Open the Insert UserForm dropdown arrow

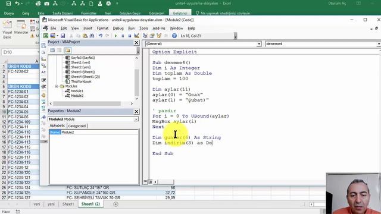tap(57, 36)
